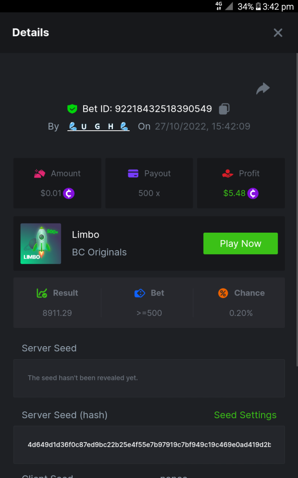This screenshot has height=478, width=298.
Task: Click the Amount card icon
Action: pos(40,174)
